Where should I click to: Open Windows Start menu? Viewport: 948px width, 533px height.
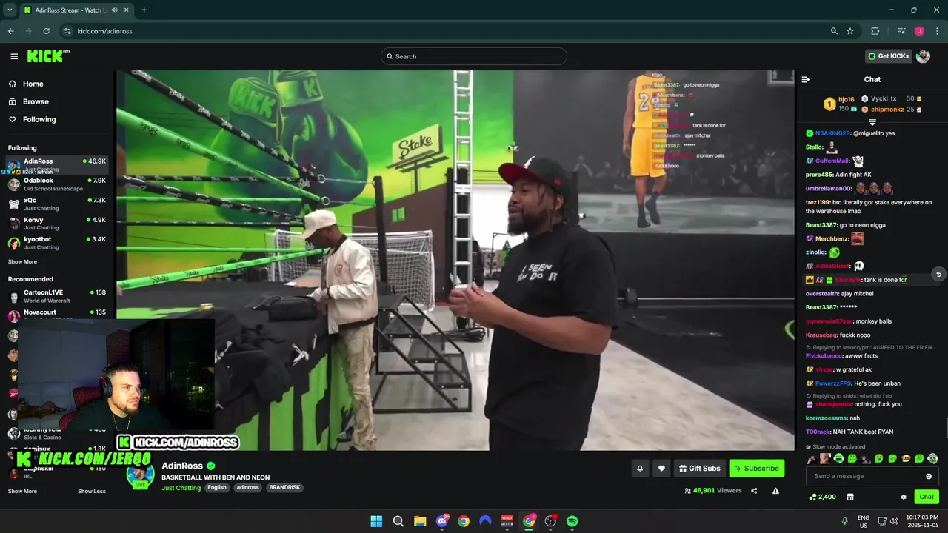point(376,521)
